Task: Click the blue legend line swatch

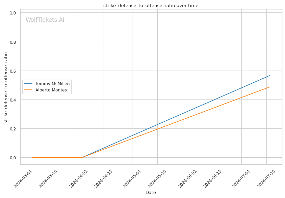Action: click(x=28, y=83)
